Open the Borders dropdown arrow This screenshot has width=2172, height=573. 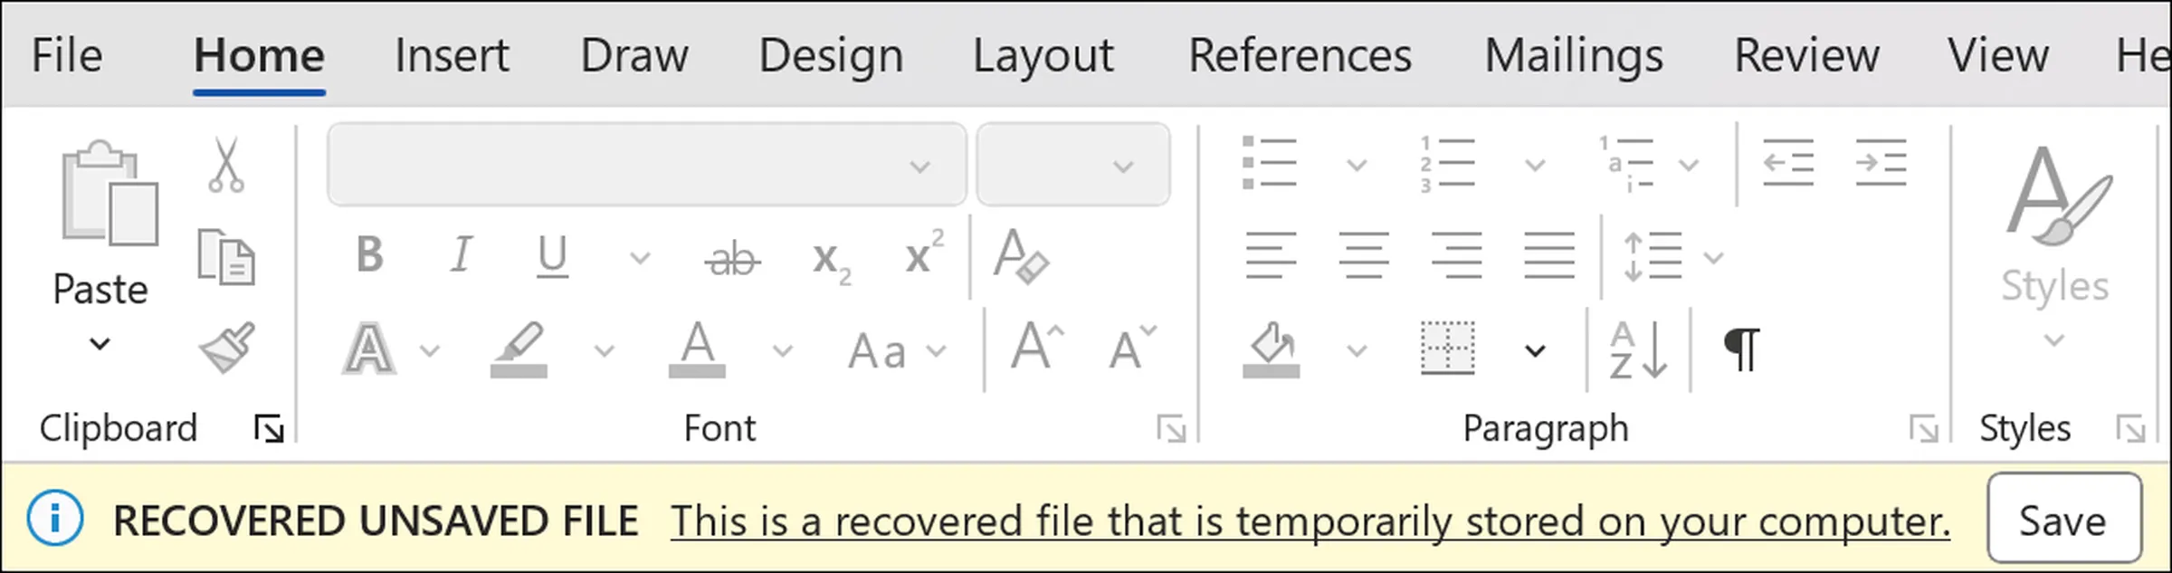(x=1535, y=350)
